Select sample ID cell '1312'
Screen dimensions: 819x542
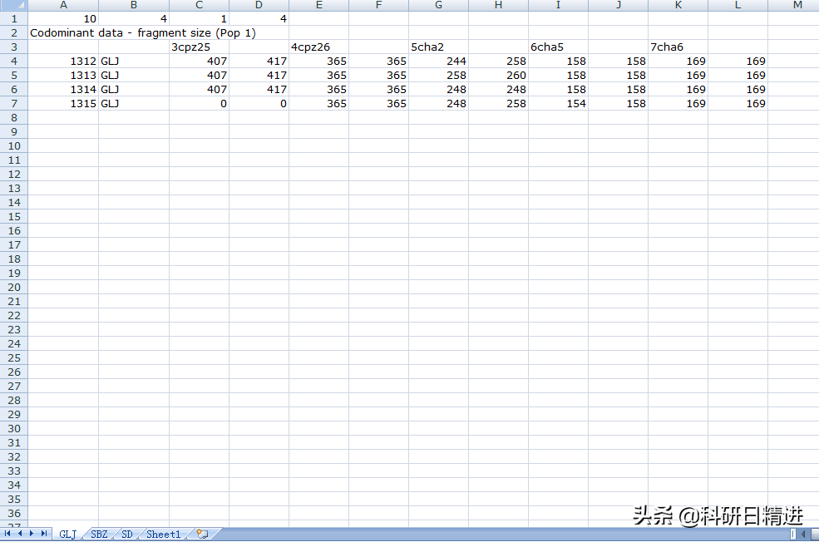point(63,61)
